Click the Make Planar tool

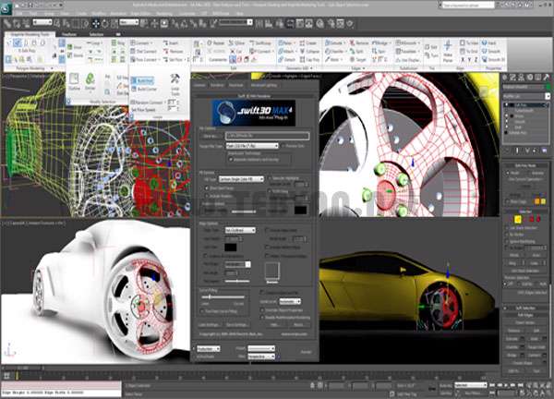coord(448,51)
